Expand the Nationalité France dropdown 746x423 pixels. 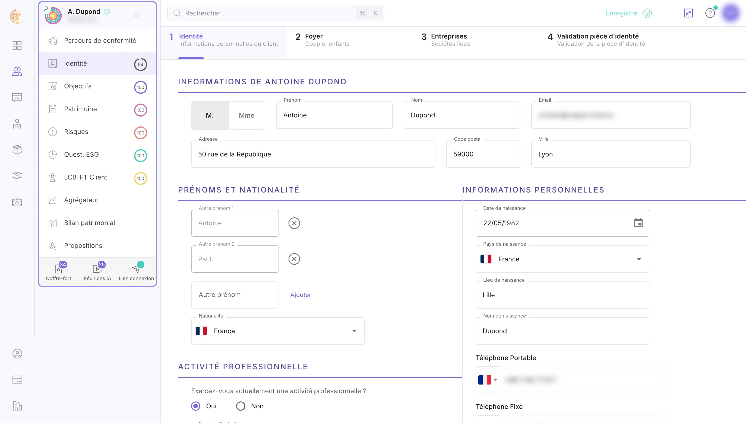278,331
